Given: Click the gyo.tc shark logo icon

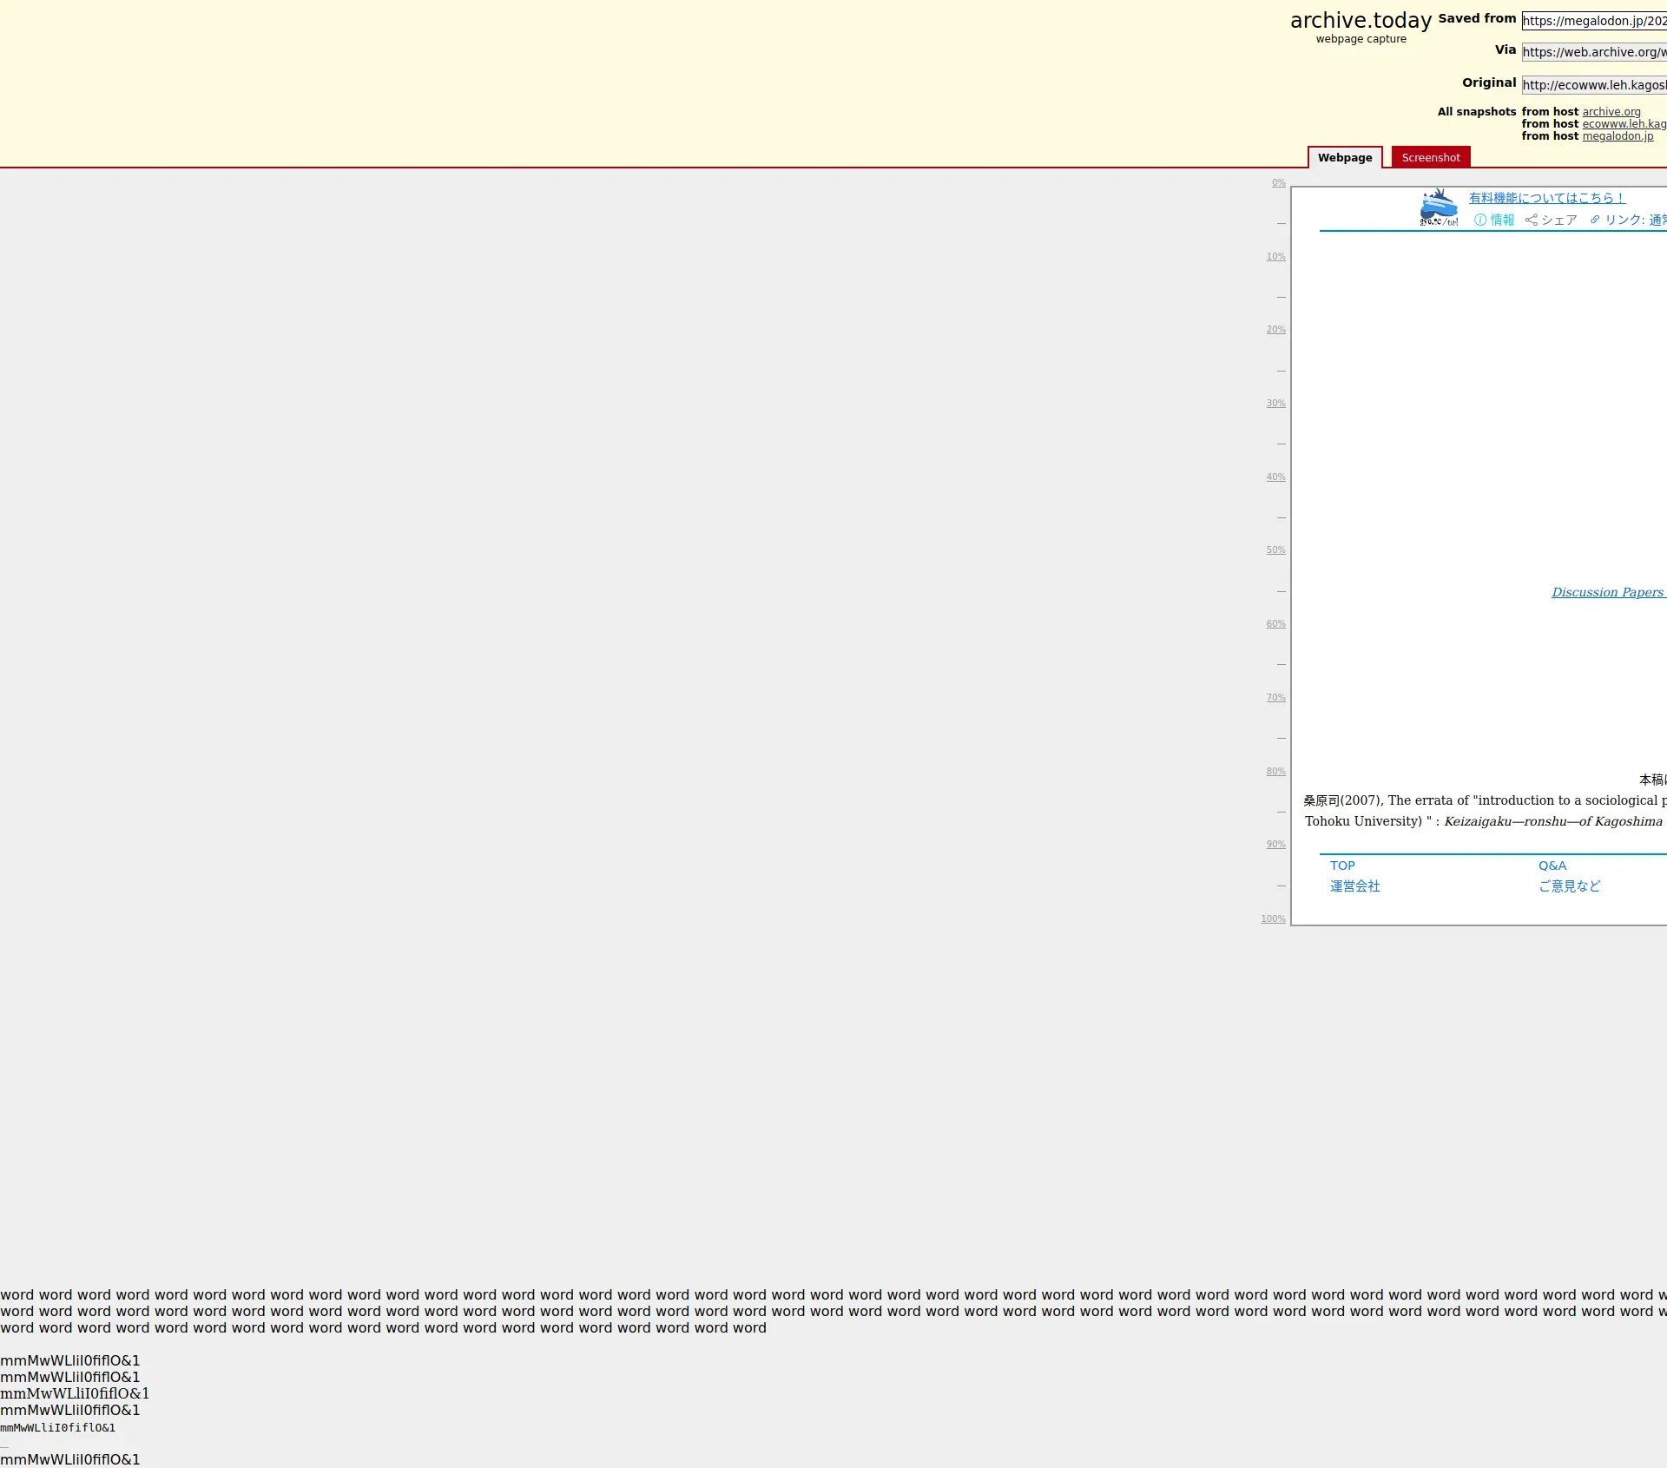Looking at the screenshot, I should [x=1439, y=208].
